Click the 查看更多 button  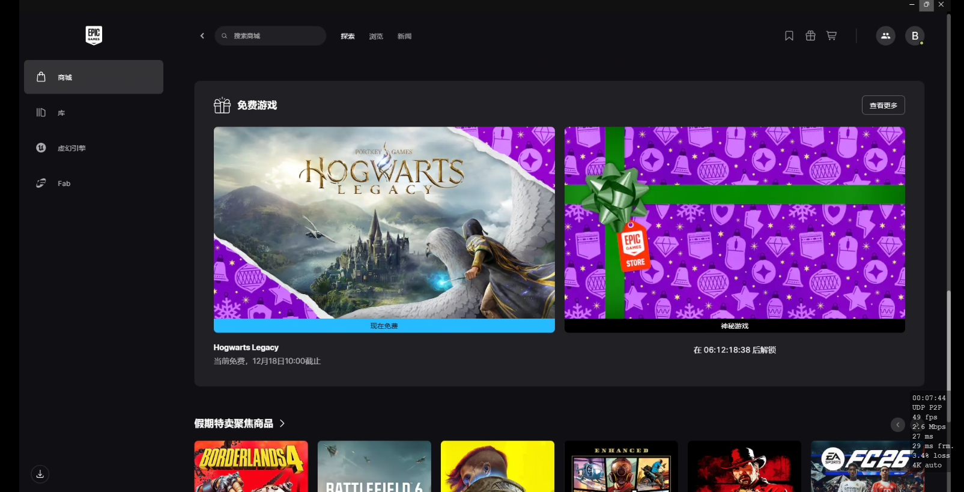click(884, 105)
